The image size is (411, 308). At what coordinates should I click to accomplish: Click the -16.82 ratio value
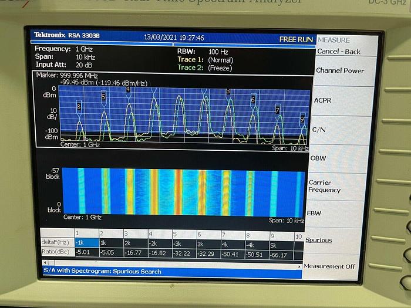(x=160, y=253)
